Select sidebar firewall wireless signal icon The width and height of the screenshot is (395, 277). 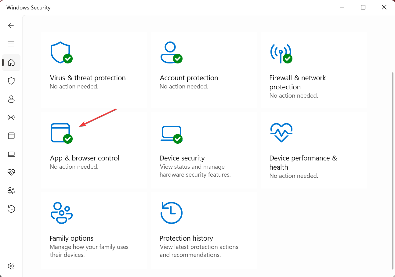pyautogui.click(x=11, y=117)
